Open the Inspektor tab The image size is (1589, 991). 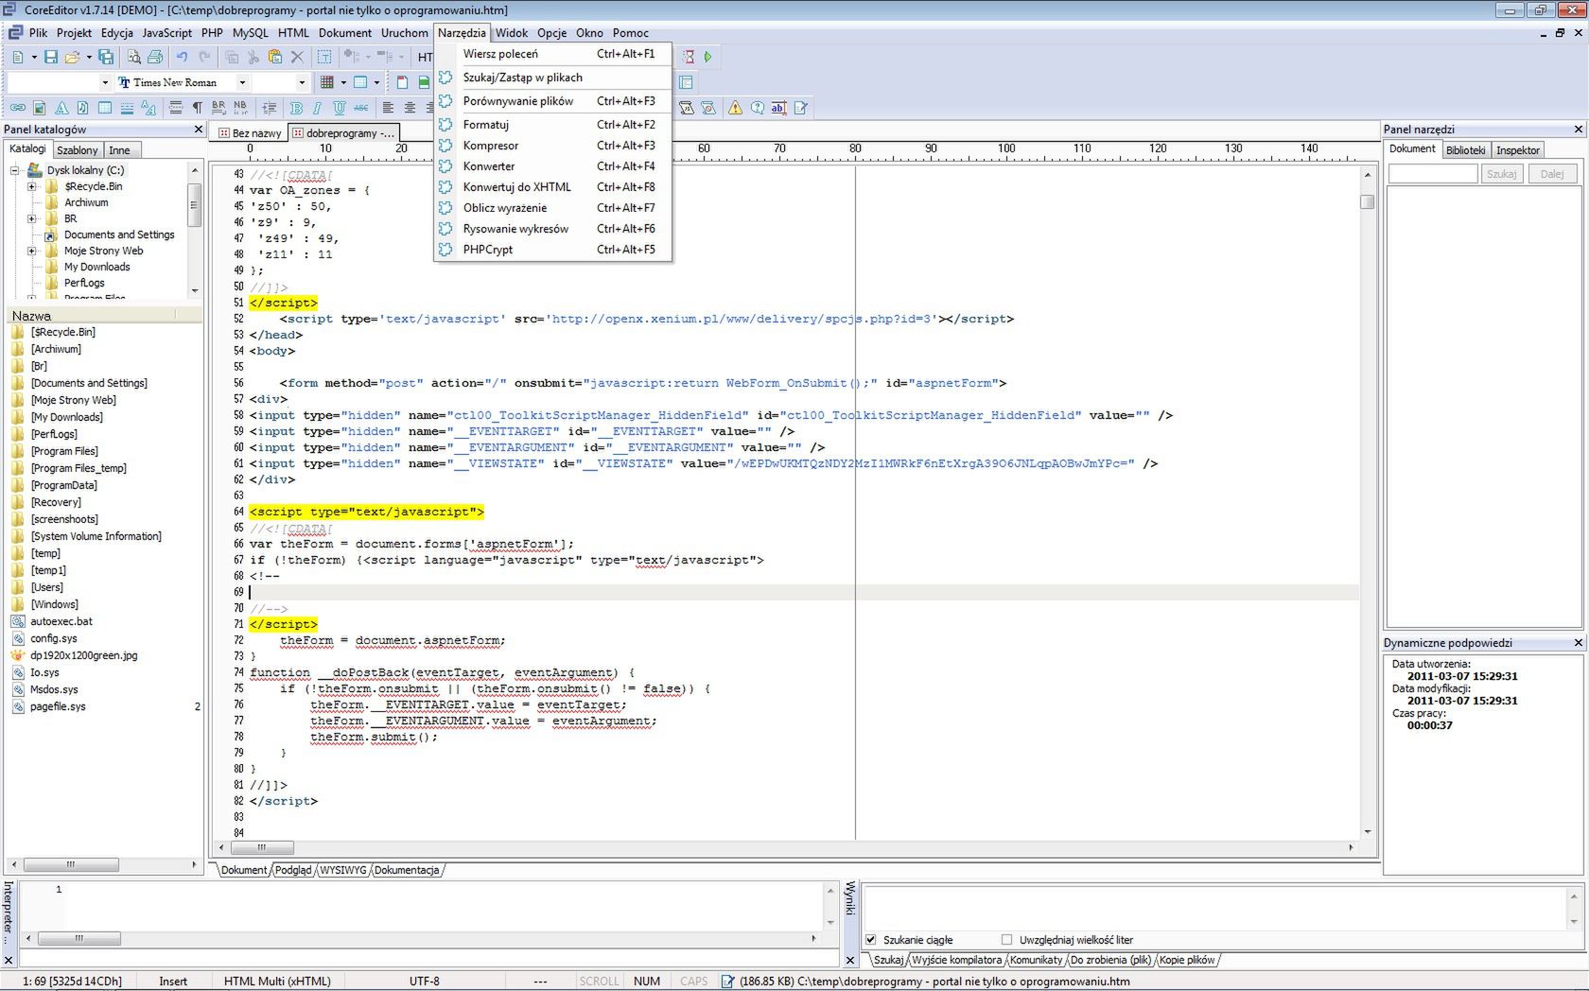coord(1518,150)
